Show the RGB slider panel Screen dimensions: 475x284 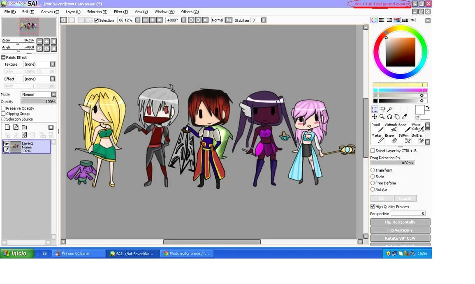click(x=382, y=20)
